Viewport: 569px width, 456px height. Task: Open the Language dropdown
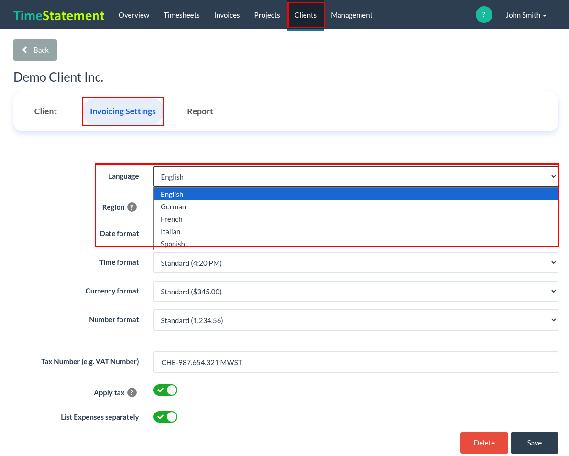356,177
